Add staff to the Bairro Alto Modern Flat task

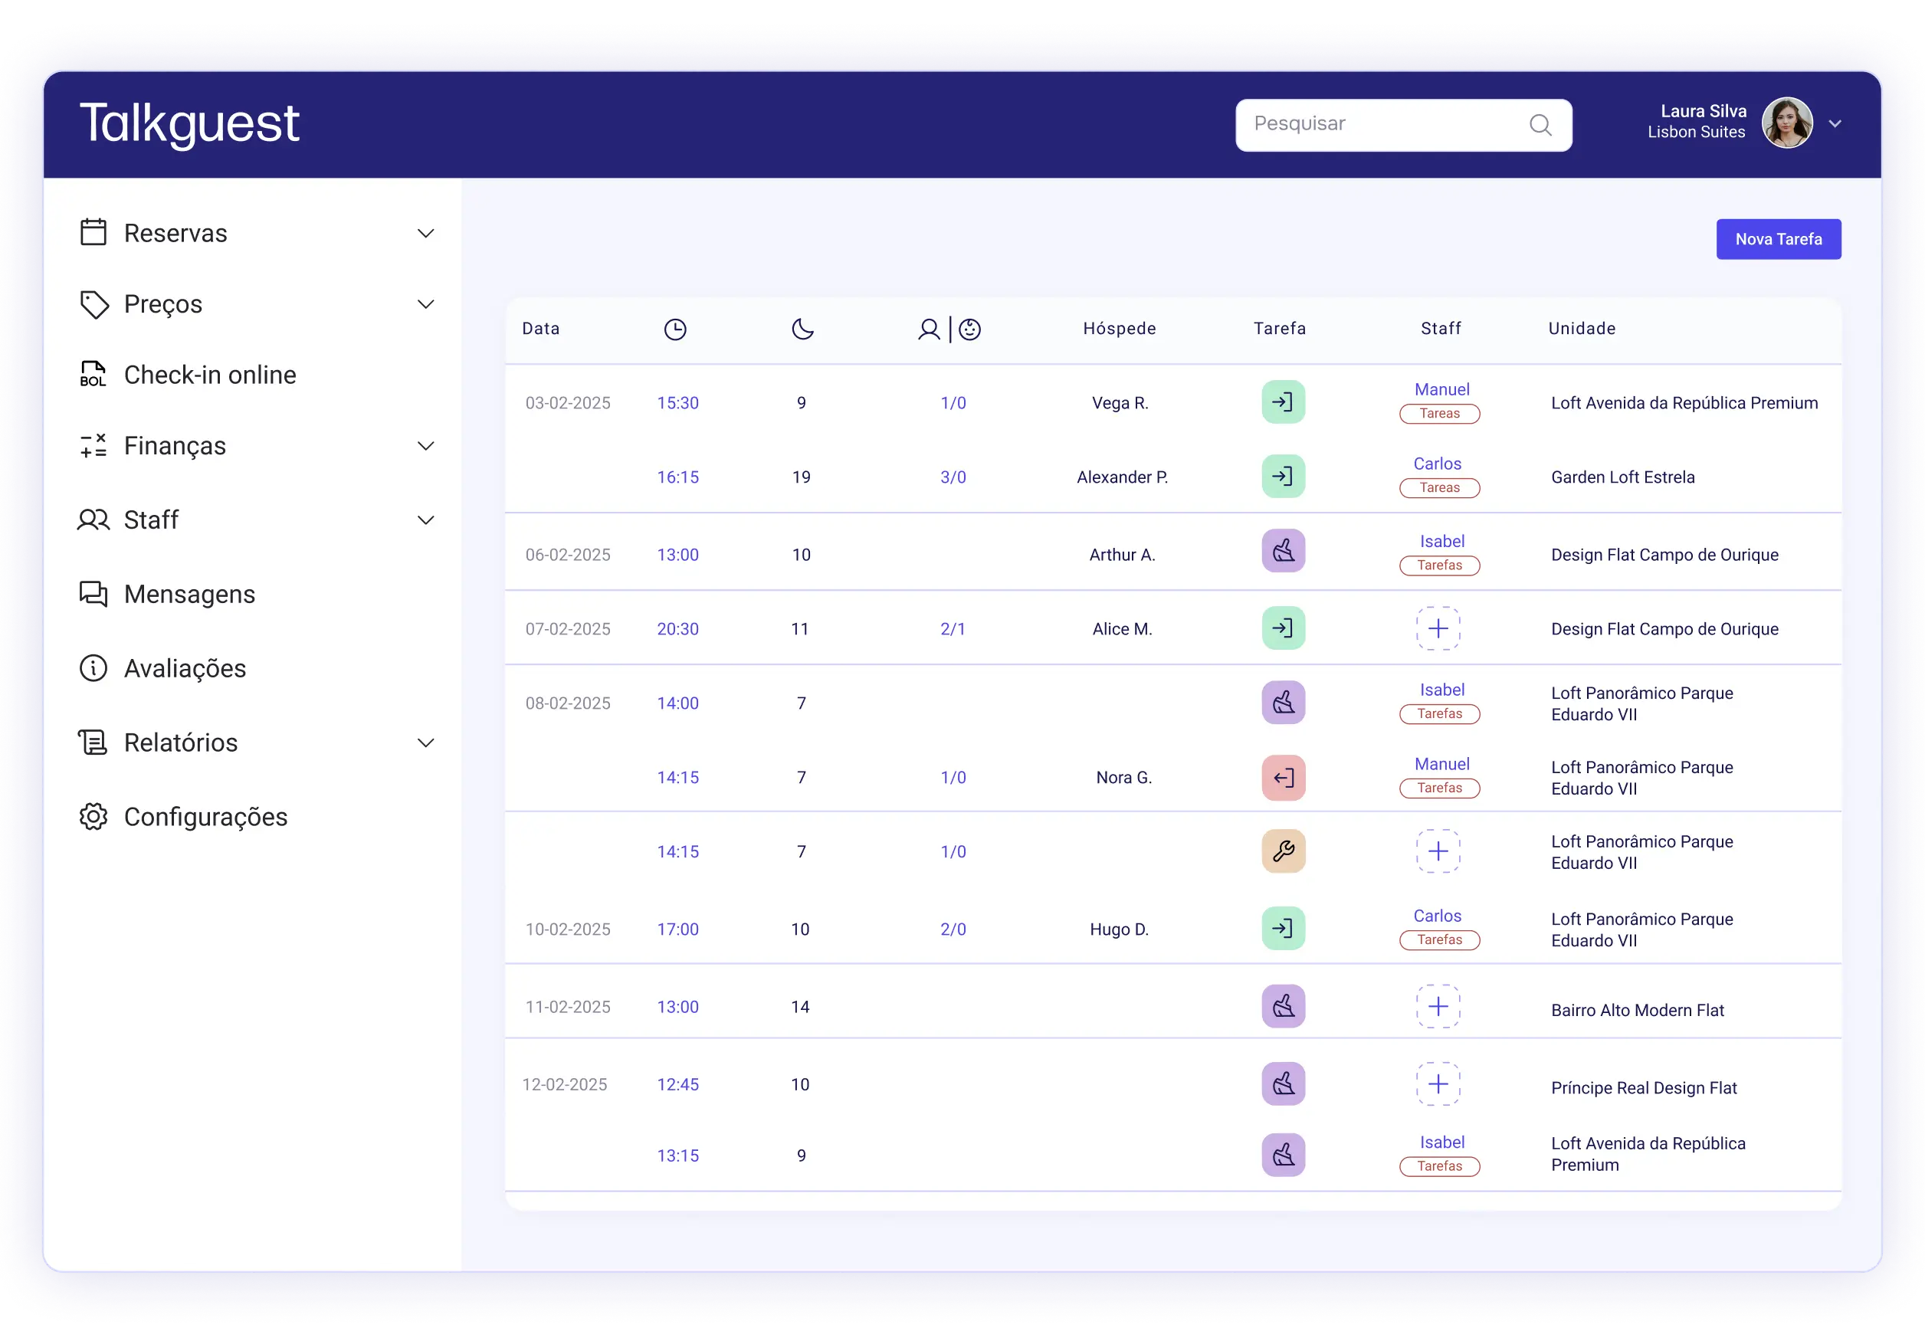1438,1006
